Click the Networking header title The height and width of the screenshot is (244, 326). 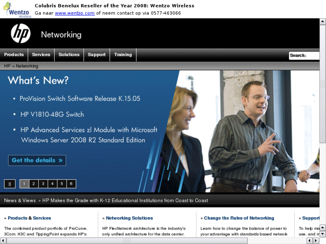coord(61,34)
